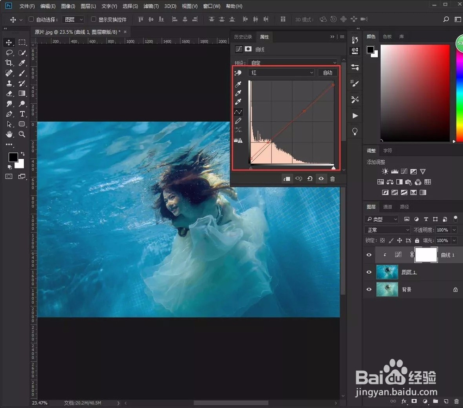Select the Curves 1 layer mask thumbnail
The width and height of the screenshot is (463, 408).
[426, 255]
